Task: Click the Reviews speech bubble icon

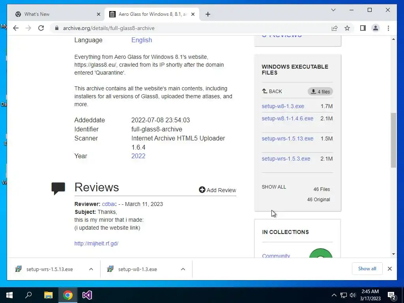Action: 58,188
